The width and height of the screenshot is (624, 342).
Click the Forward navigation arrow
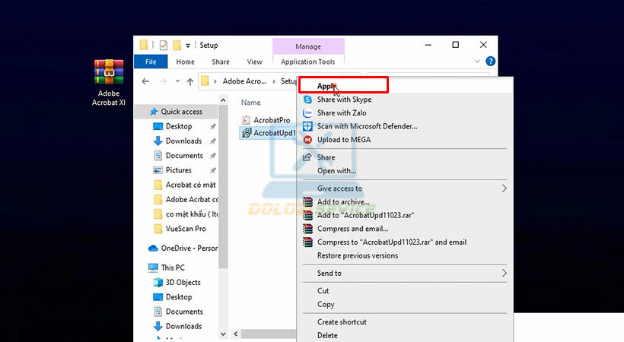tap(163, 81)
